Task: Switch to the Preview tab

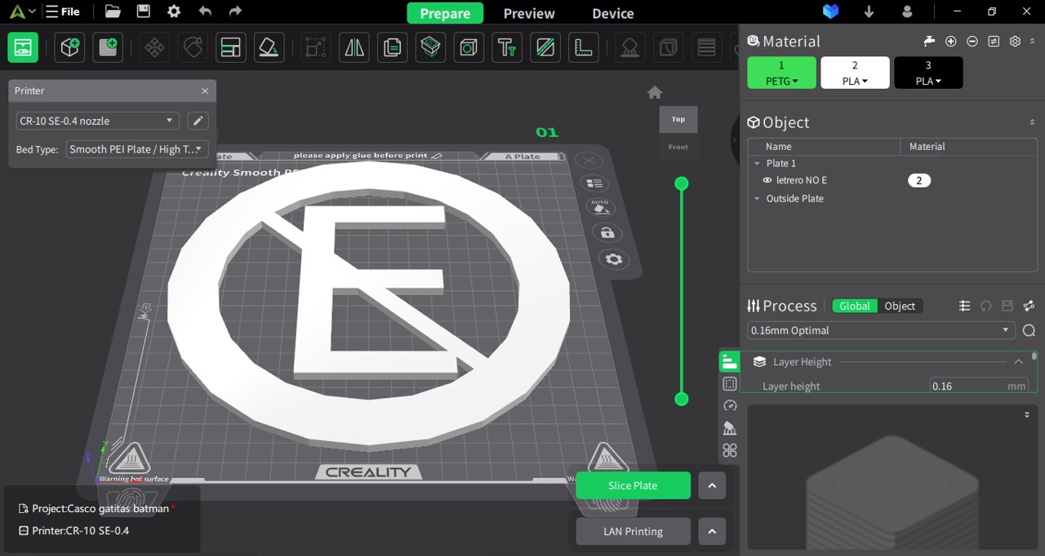Action: point(529,13)
